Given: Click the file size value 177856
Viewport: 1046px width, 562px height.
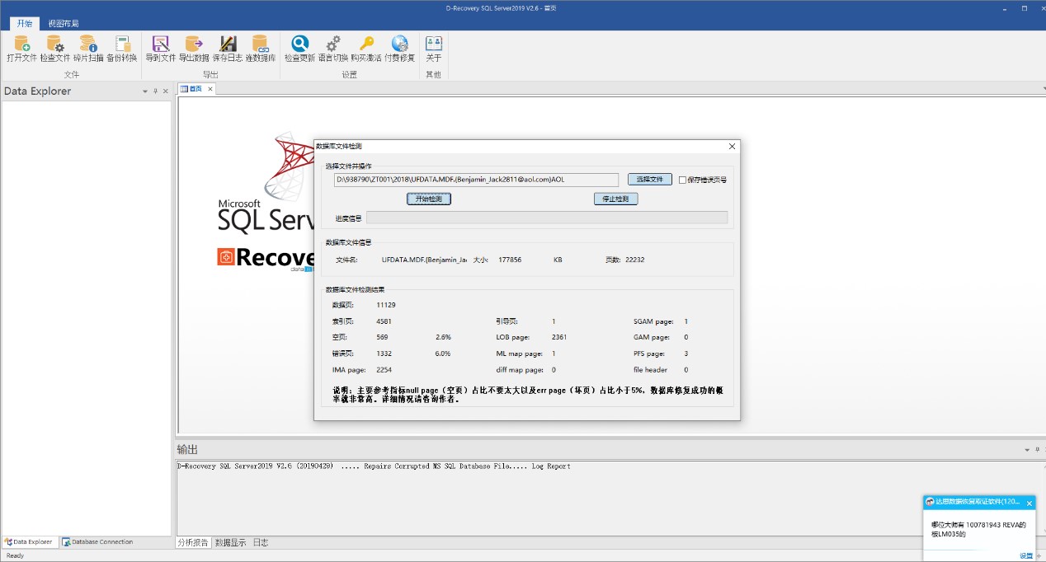Looking at the screenshot, I should coord(510,260).
